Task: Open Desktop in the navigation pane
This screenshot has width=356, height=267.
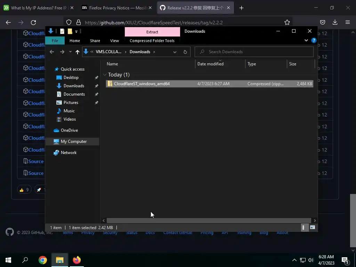Action: click(x=71, y=78)
